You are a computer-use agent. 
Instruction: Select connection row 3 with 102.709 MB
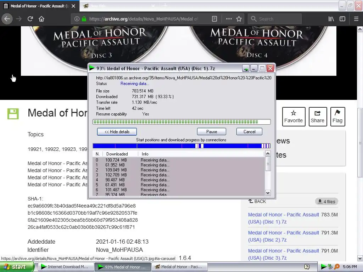(x=178, y=175)
